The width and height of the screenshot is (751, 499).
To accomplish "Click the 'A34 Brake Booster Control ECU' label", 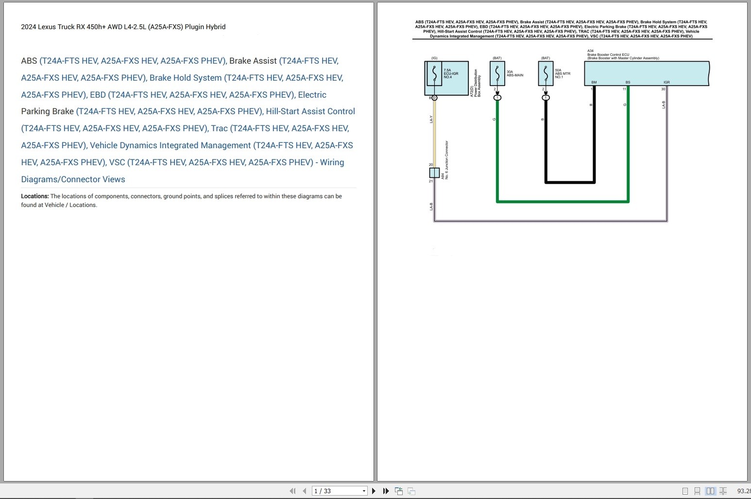I will click(623, 54).
